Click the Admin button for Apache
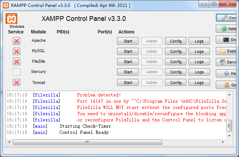 [152, 41]
